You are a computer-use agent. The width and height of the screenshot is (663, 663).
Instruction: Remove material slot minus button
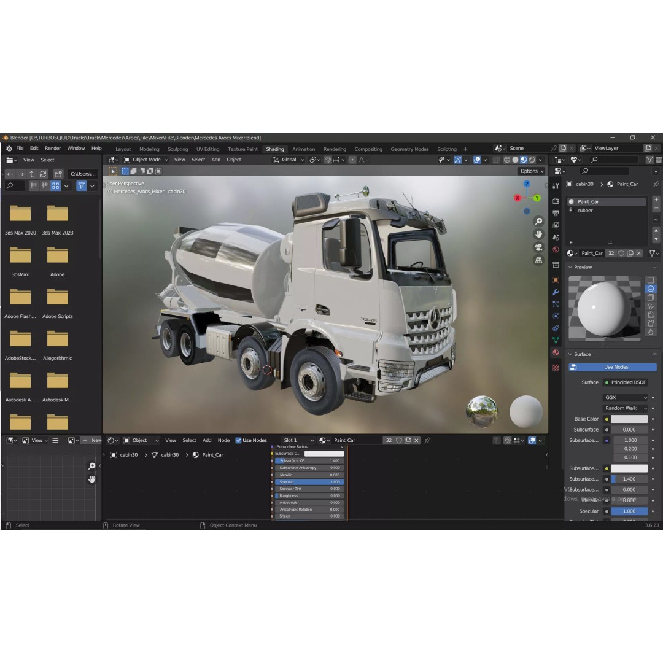656,209
